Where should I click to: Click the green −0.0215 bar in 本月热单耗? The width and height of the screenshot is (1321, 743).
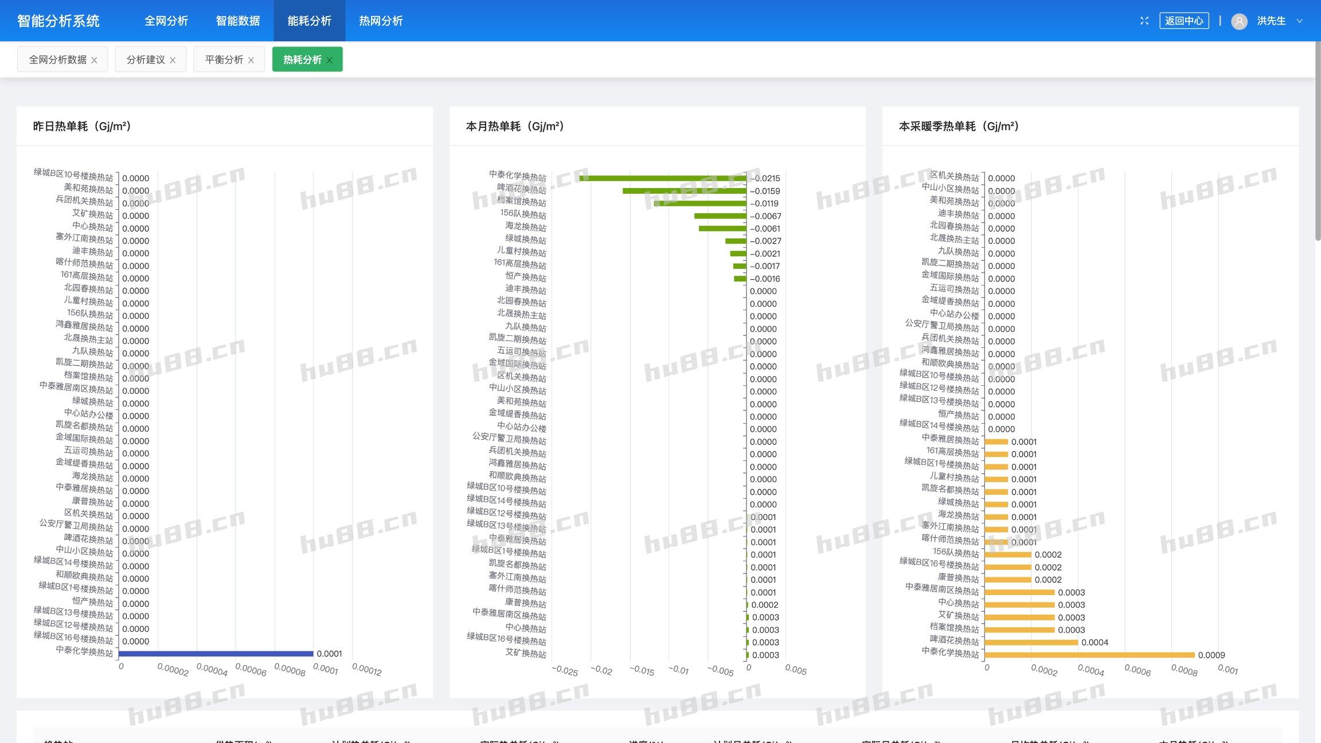coord(663,178)
